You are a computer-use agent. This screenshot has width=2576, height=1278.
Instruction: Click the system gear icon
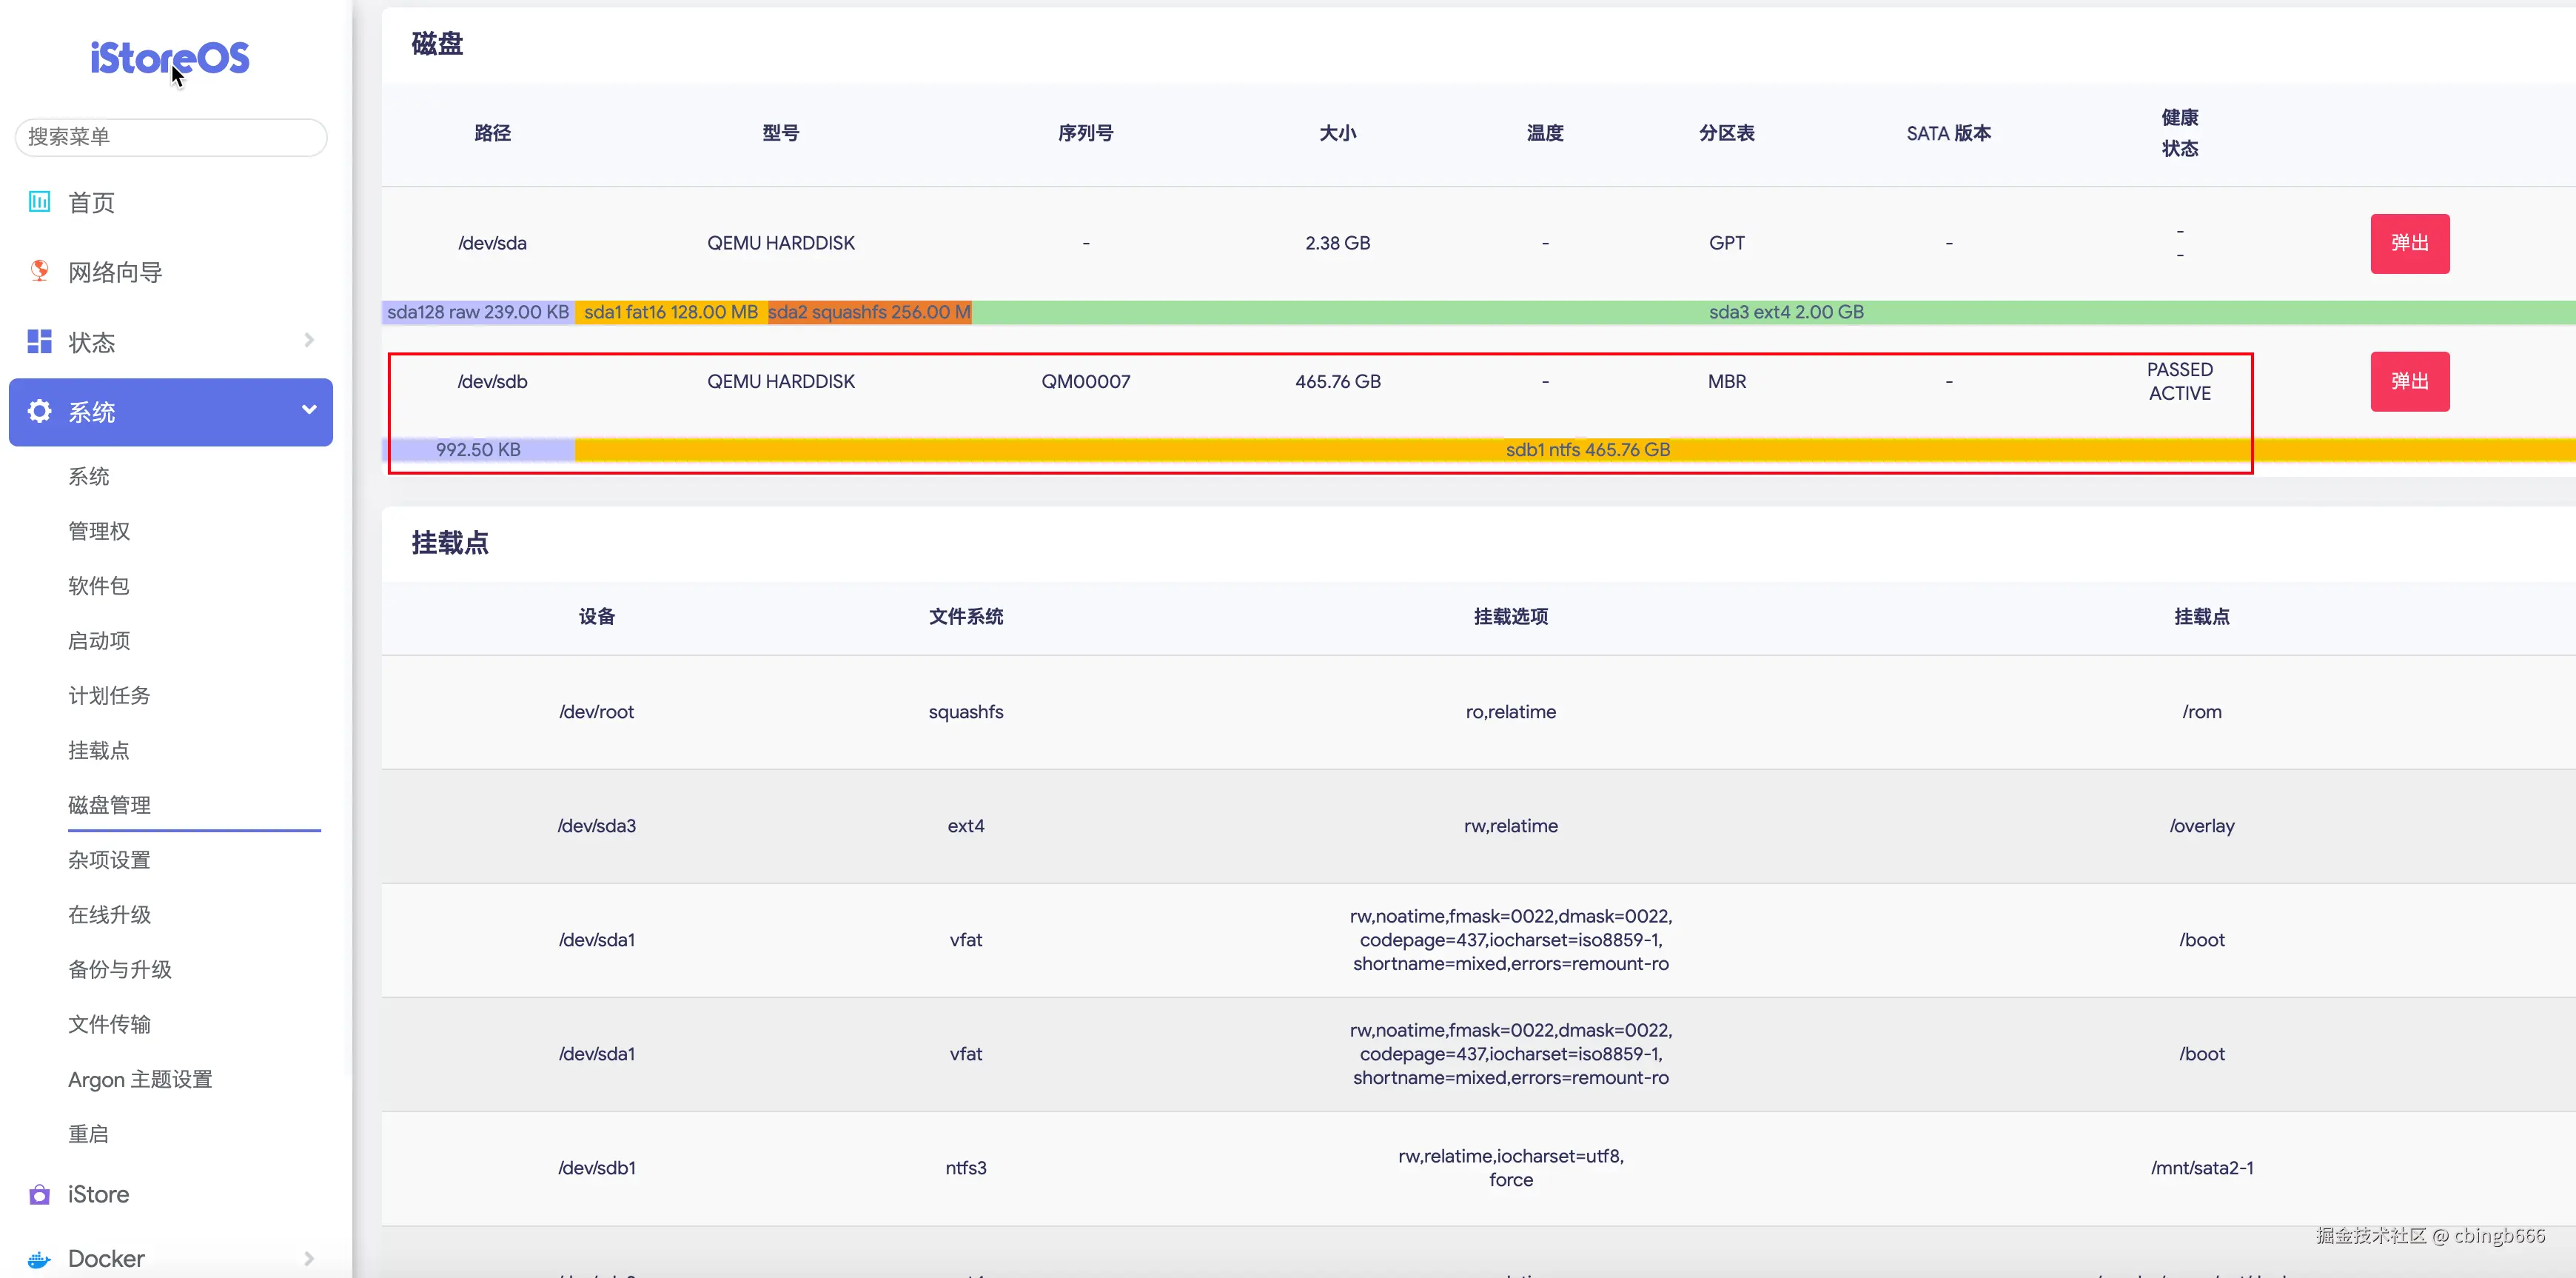39,411
